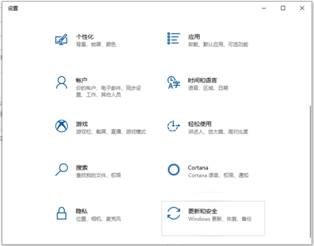Click the 轻松使用 dashed-clock icon
This screenshot has height=246, width=314.
tap(173, 126)
